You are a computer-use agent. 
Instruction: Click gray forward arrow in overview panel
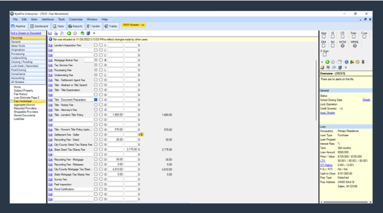(333, 62)
